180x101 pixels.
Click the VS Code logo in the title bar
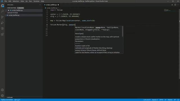pyautogui.click(x=2, y=1)
